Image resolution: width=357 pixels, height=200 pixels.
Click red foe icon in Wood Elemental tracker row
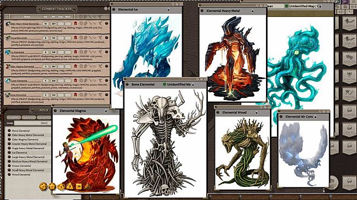[x=75, y=38]
